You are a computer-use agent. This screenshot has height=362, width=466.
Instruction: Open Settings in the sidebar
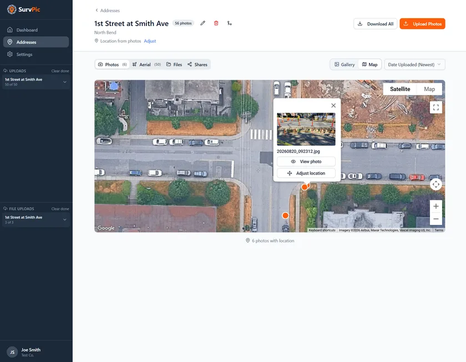pyautogui.click(x=36, y=54)
